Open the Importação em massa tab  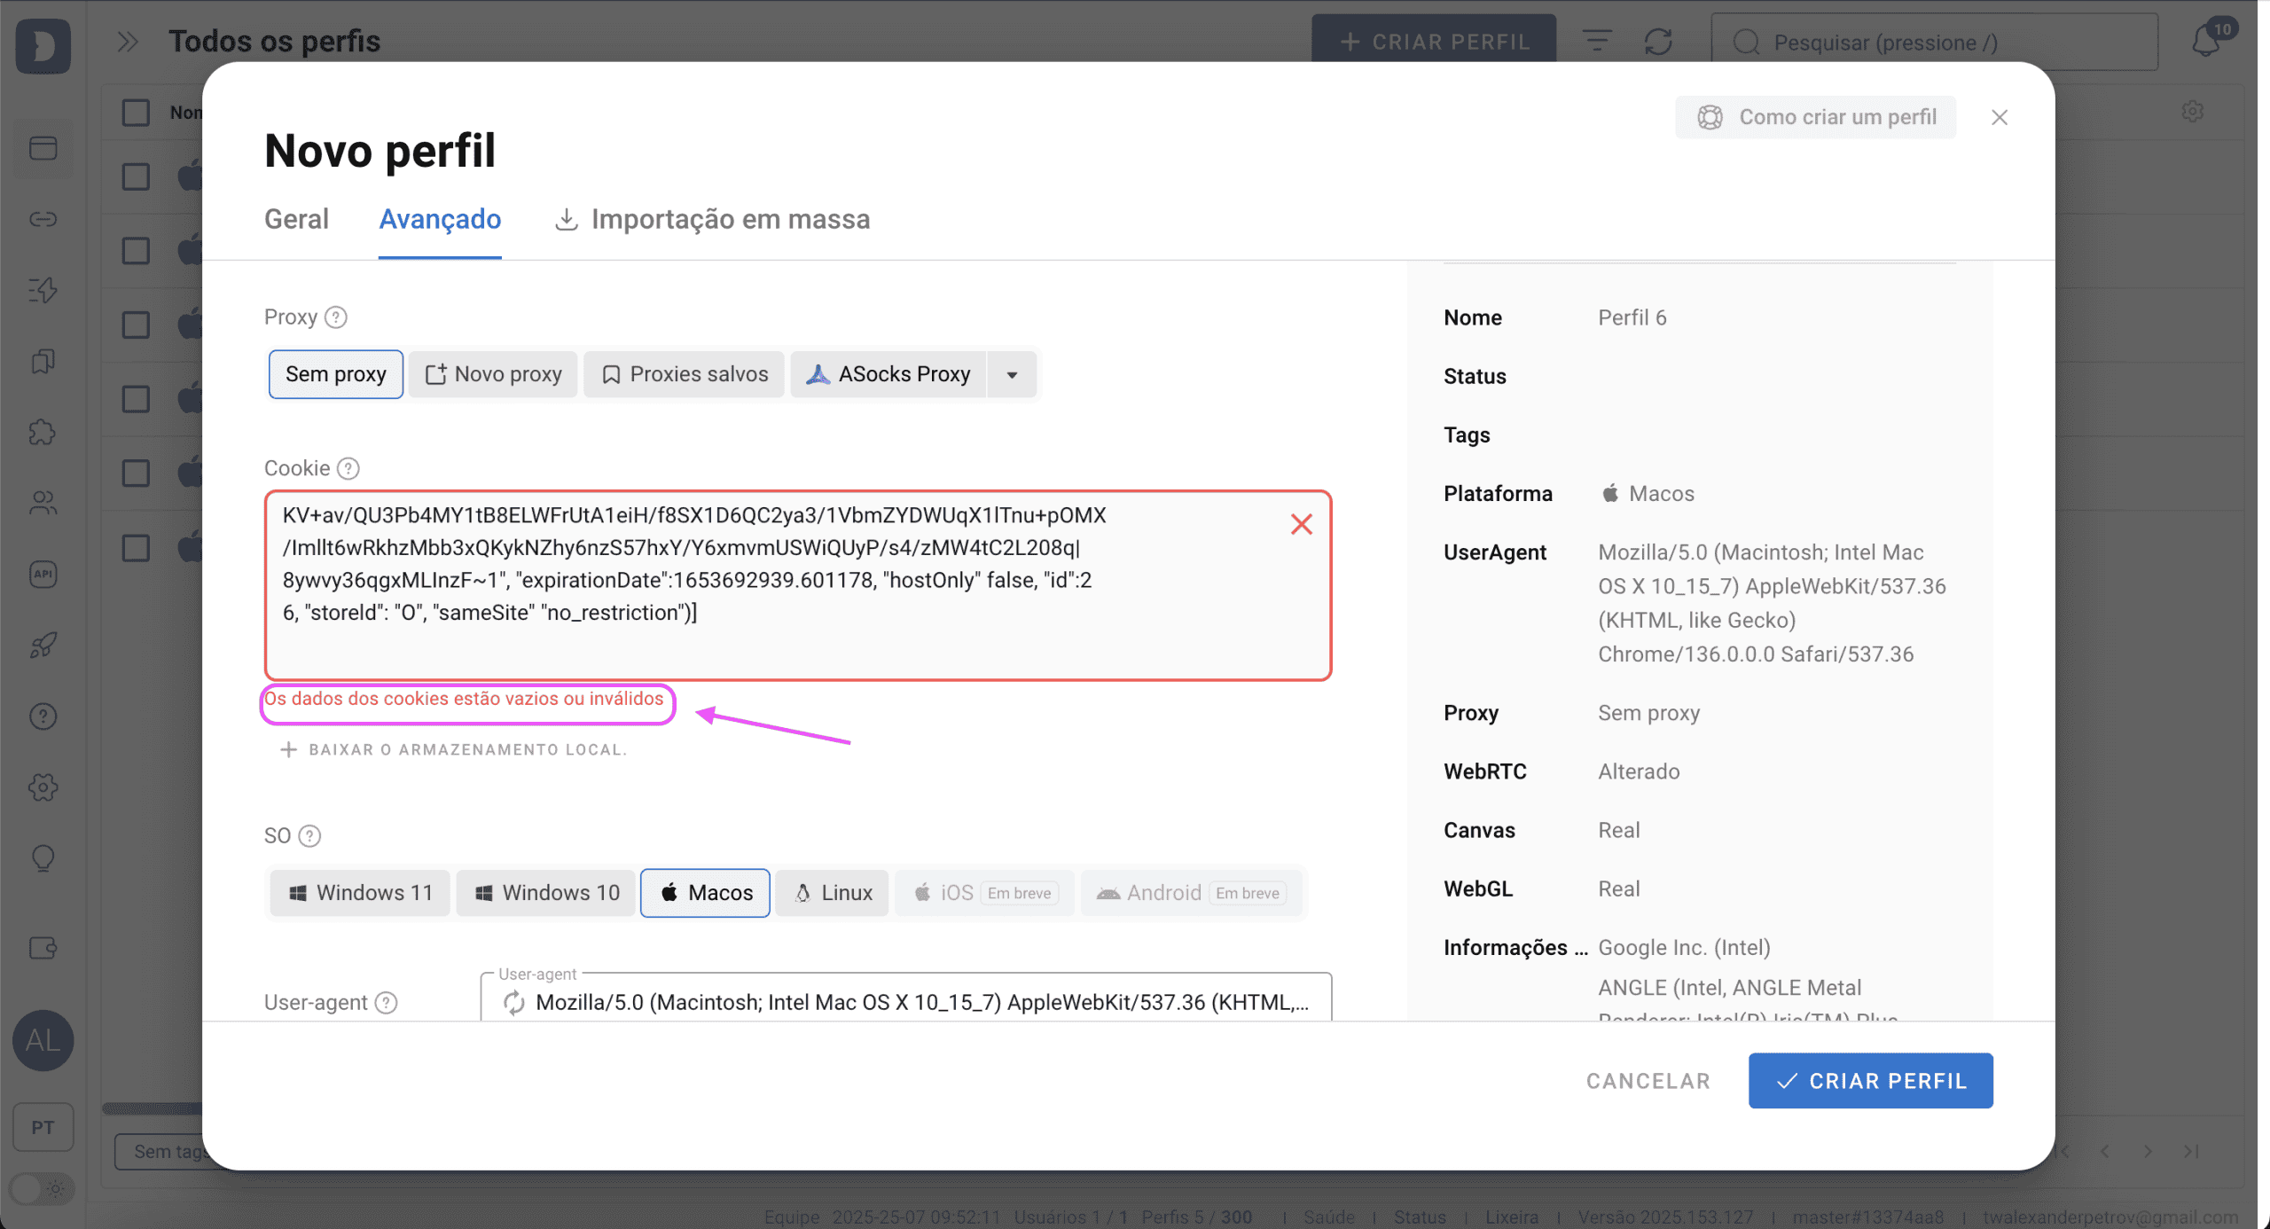pyautogui.click(x=712, y=219)
